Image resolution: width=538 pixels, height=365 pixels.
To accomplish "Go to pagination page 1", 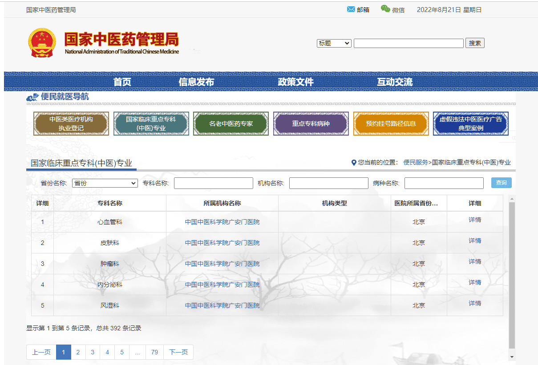I will pyautogui.click(x=64, y=352).
